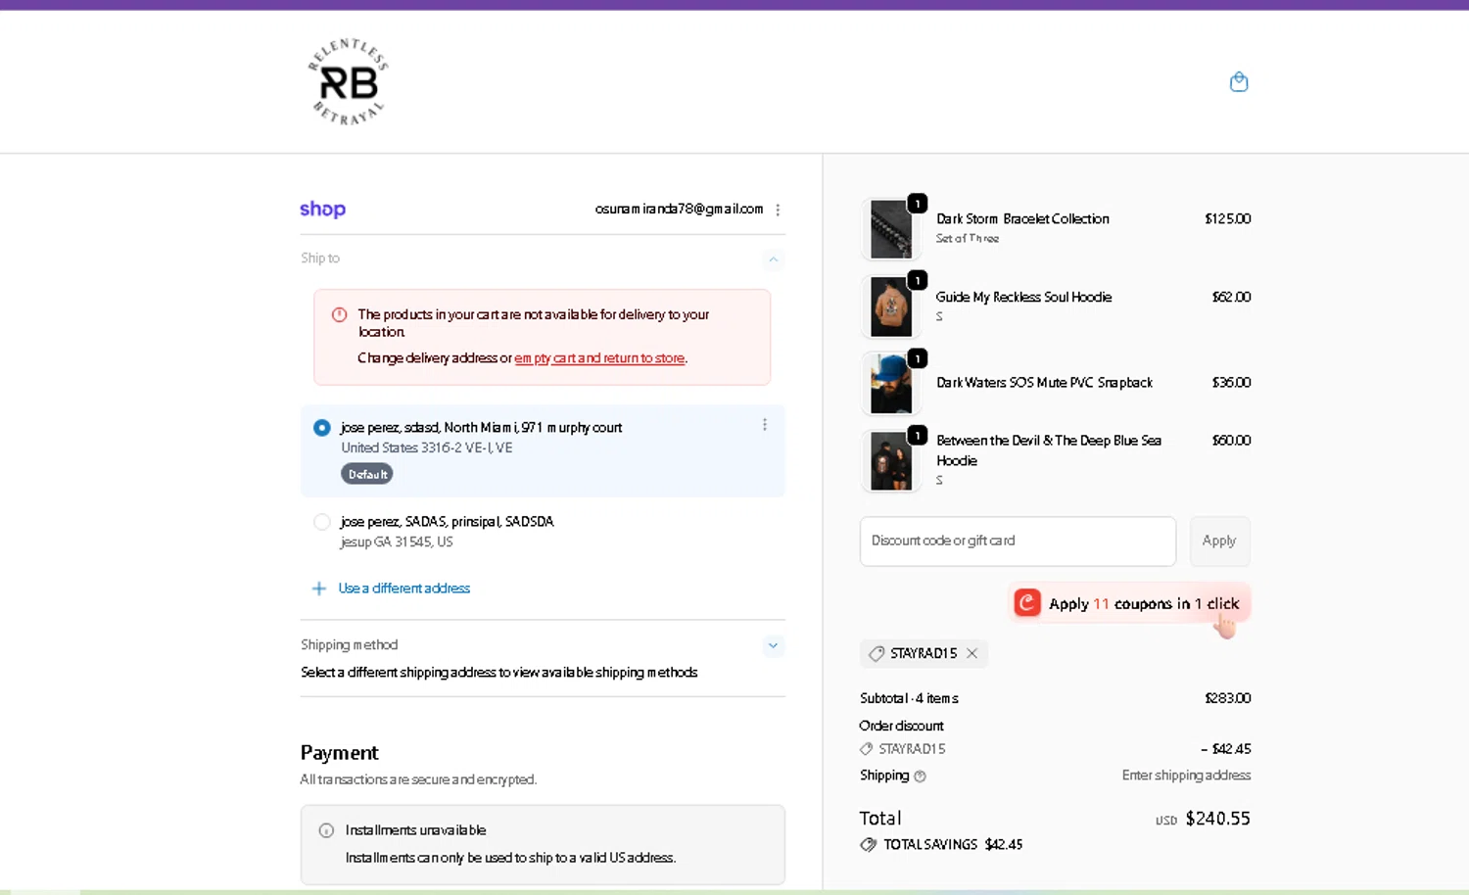Open Guide My Reckless Soul Hoodie thumbnail
Viewport: 1469px width, 895px height.
click(x=891, y=306)
